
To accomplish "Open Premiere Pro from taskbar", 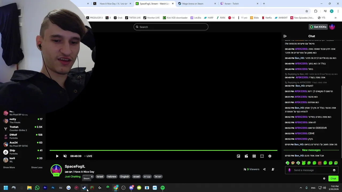I will pyautogui.click(x=45, y=188).
